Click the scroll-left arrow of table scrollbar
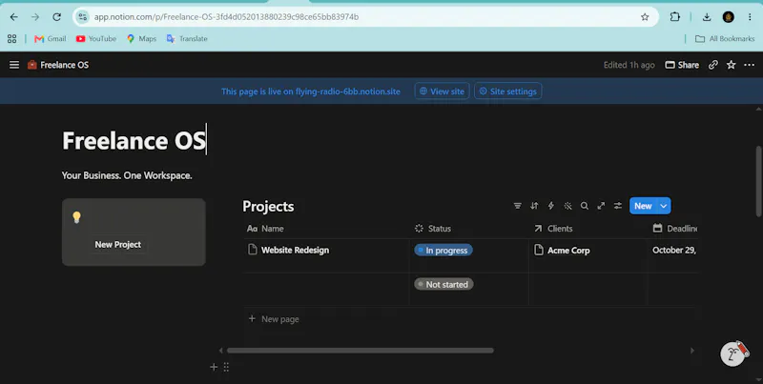763x384 pixels. pyautogui.click(x=220, y=351)
